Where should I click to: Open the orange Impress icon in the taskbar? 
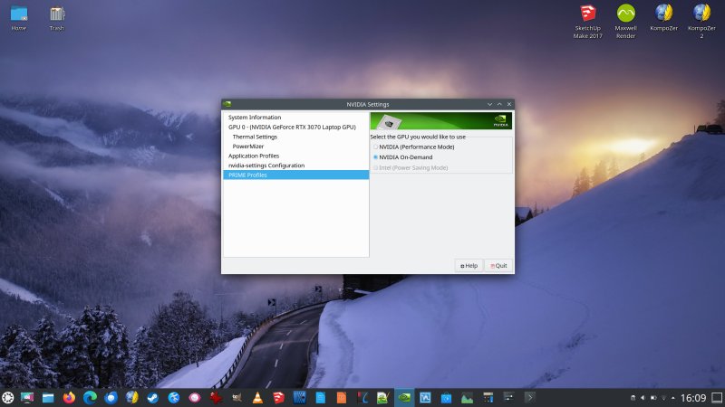coord(342,397)
